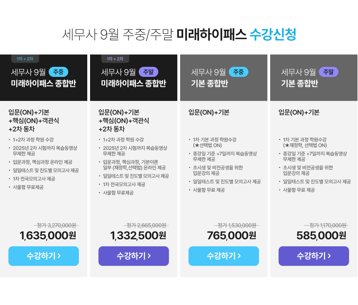Click the 765,000원 discounted price
Screen dimensions: 358x305
[x=232, y=236]
